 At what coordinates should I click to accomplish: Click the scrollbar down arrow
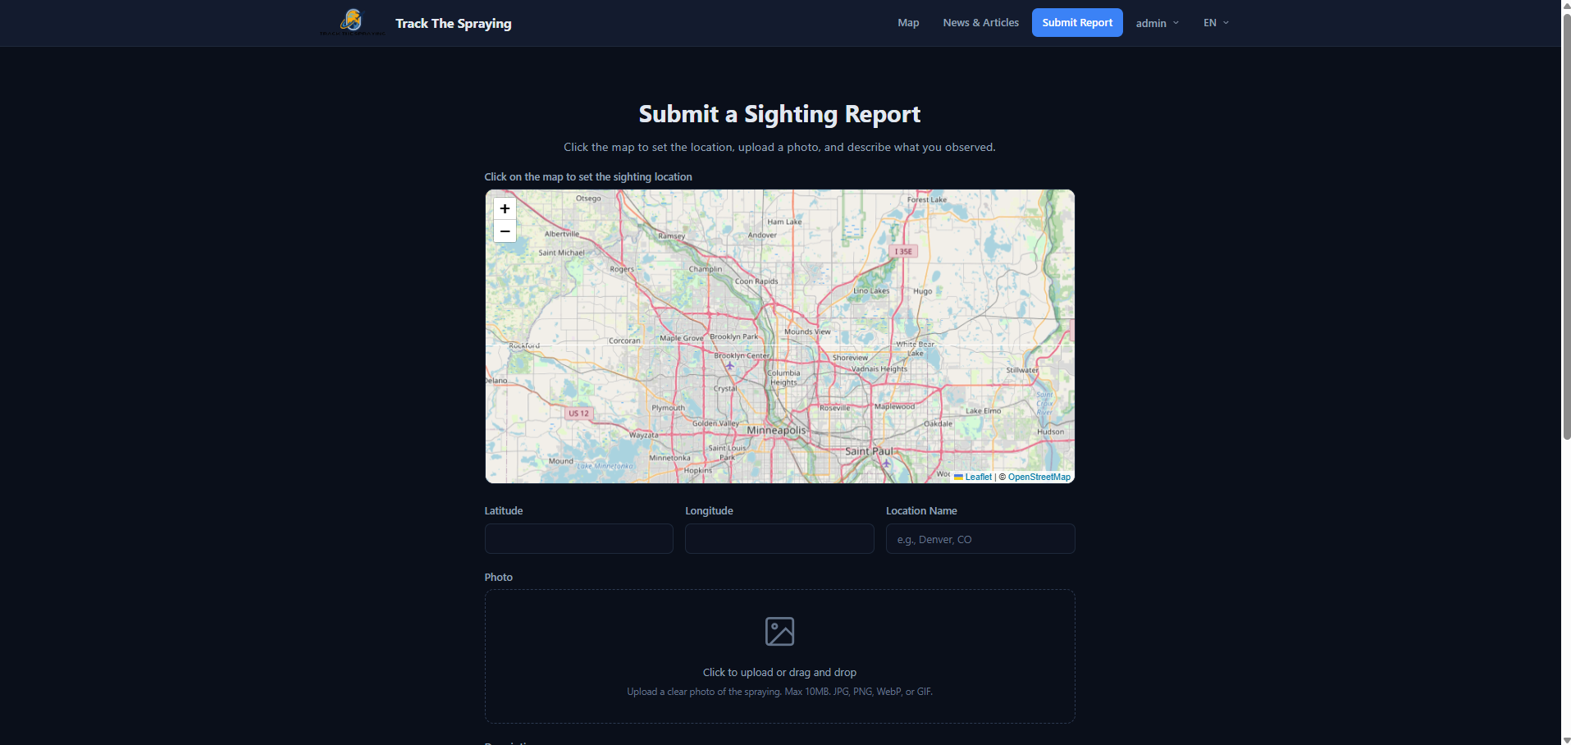click(1566, 739)
